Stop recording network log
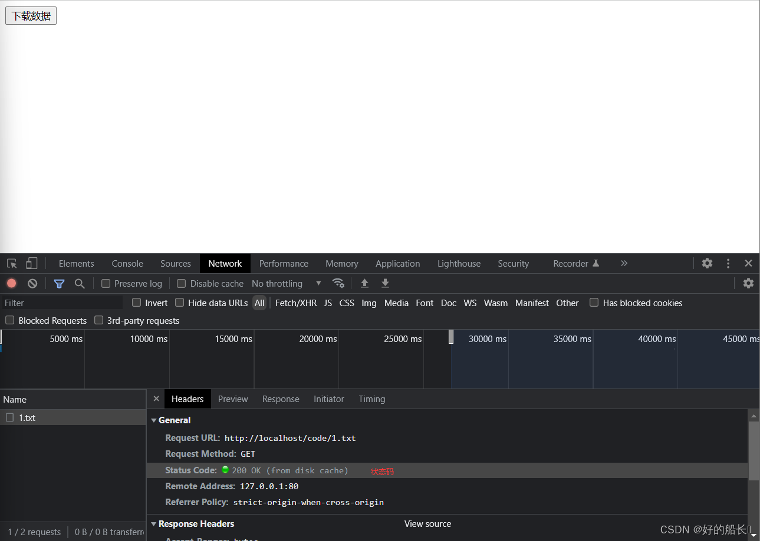The width and height of the screenshot is (760, 541). [12, 283]
